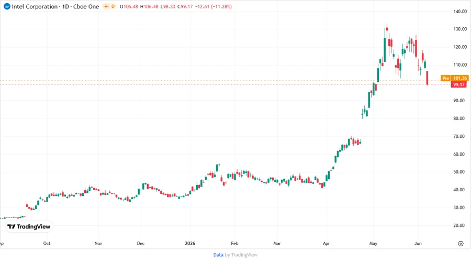Click the Intel logo icon

click(7, 6)
